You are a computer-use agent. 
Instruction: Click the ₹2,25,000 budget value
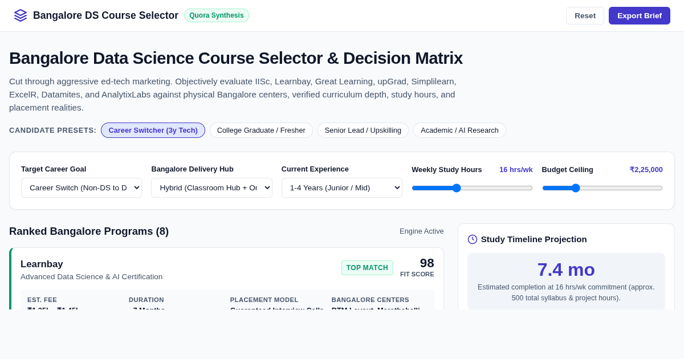[x=646, y=169]
